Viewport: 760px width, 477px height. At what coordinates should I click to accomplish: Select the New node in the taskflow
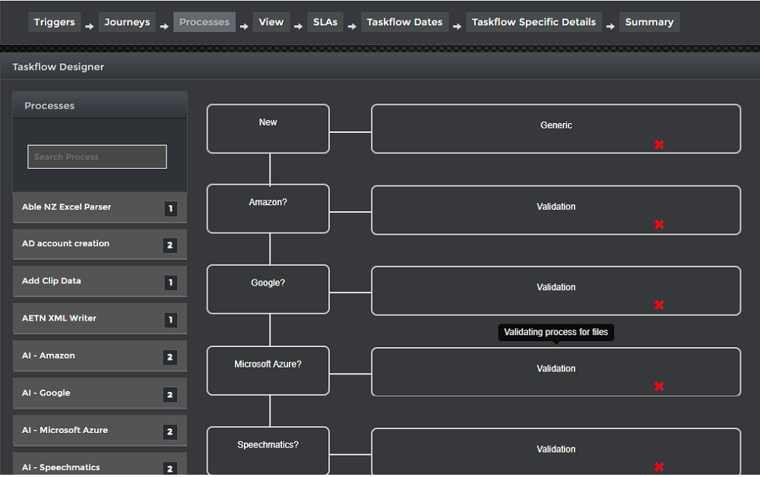[268, 128]
